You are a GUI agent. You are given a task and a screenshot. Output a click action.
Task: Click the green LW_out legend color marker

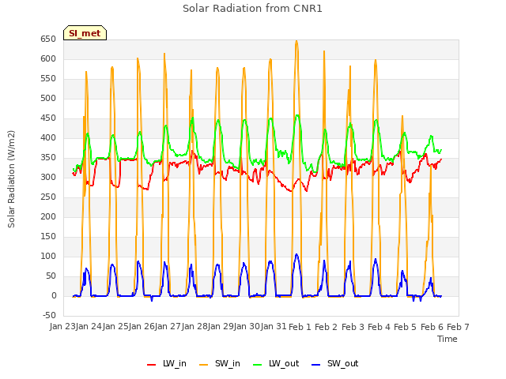[x=257, y=365]
